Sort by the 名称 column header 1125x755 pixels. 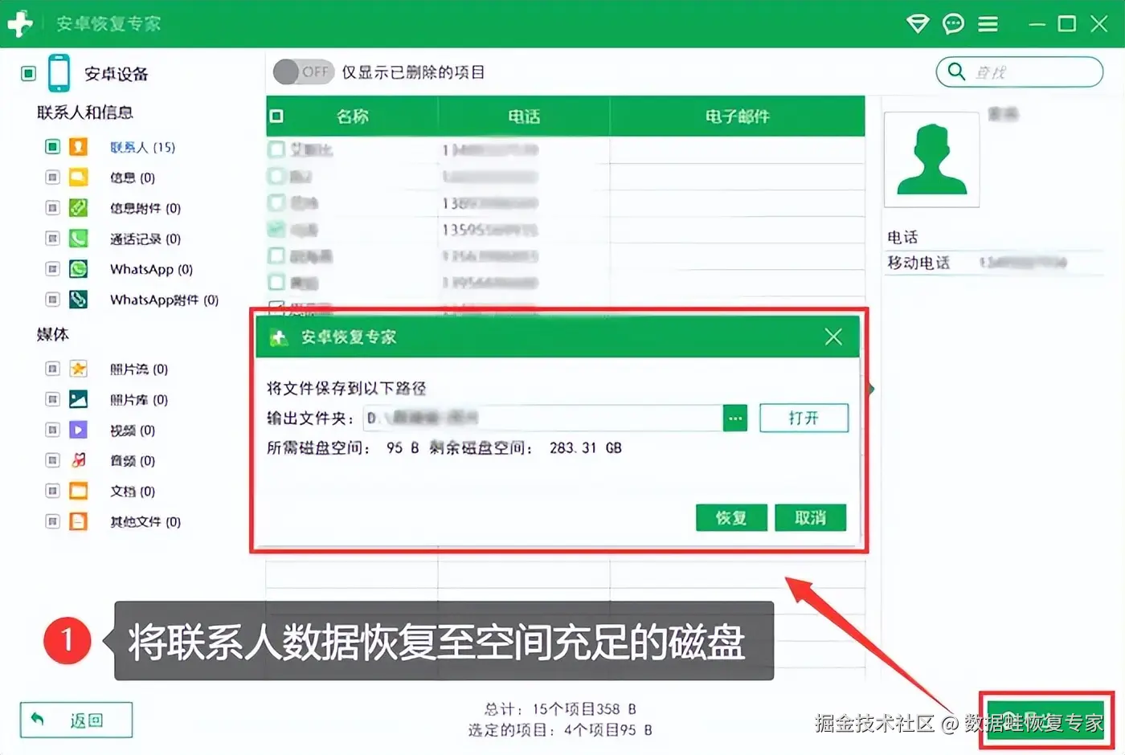point(352,116)
